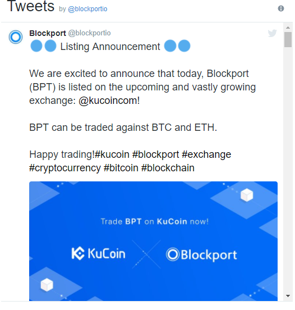Viewport: 295px width, 310px height.
Task: Click the Blockport logo in image
Action: [x=201, y=254]
